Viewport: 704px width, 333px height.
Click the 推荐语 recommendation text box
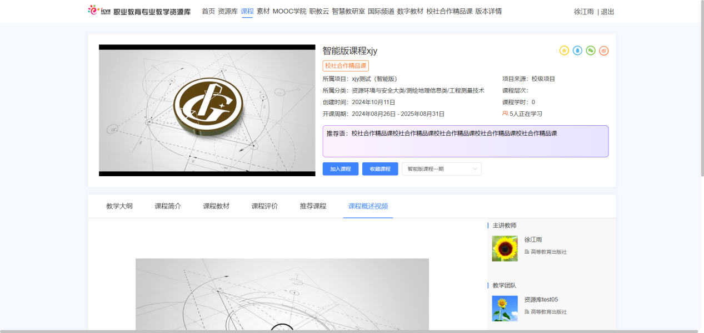click(466, 141)
